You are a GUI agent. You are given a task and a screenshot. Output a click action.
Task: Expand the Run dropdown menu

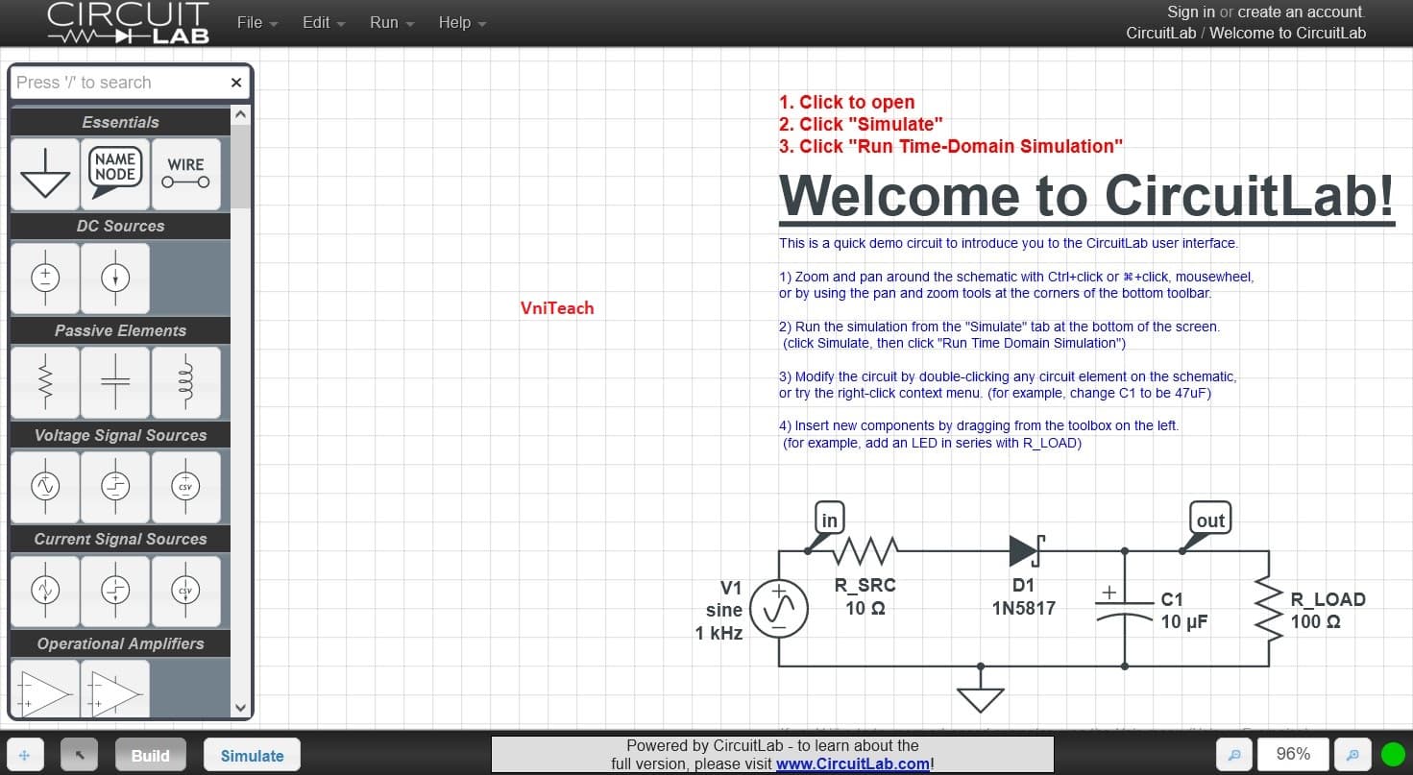click(391, 23)
